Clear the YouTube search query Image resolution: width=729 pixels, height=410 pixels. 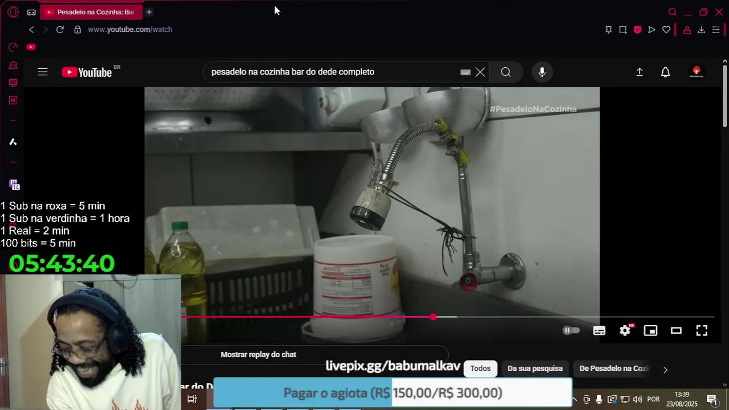[x=480, y=72]
